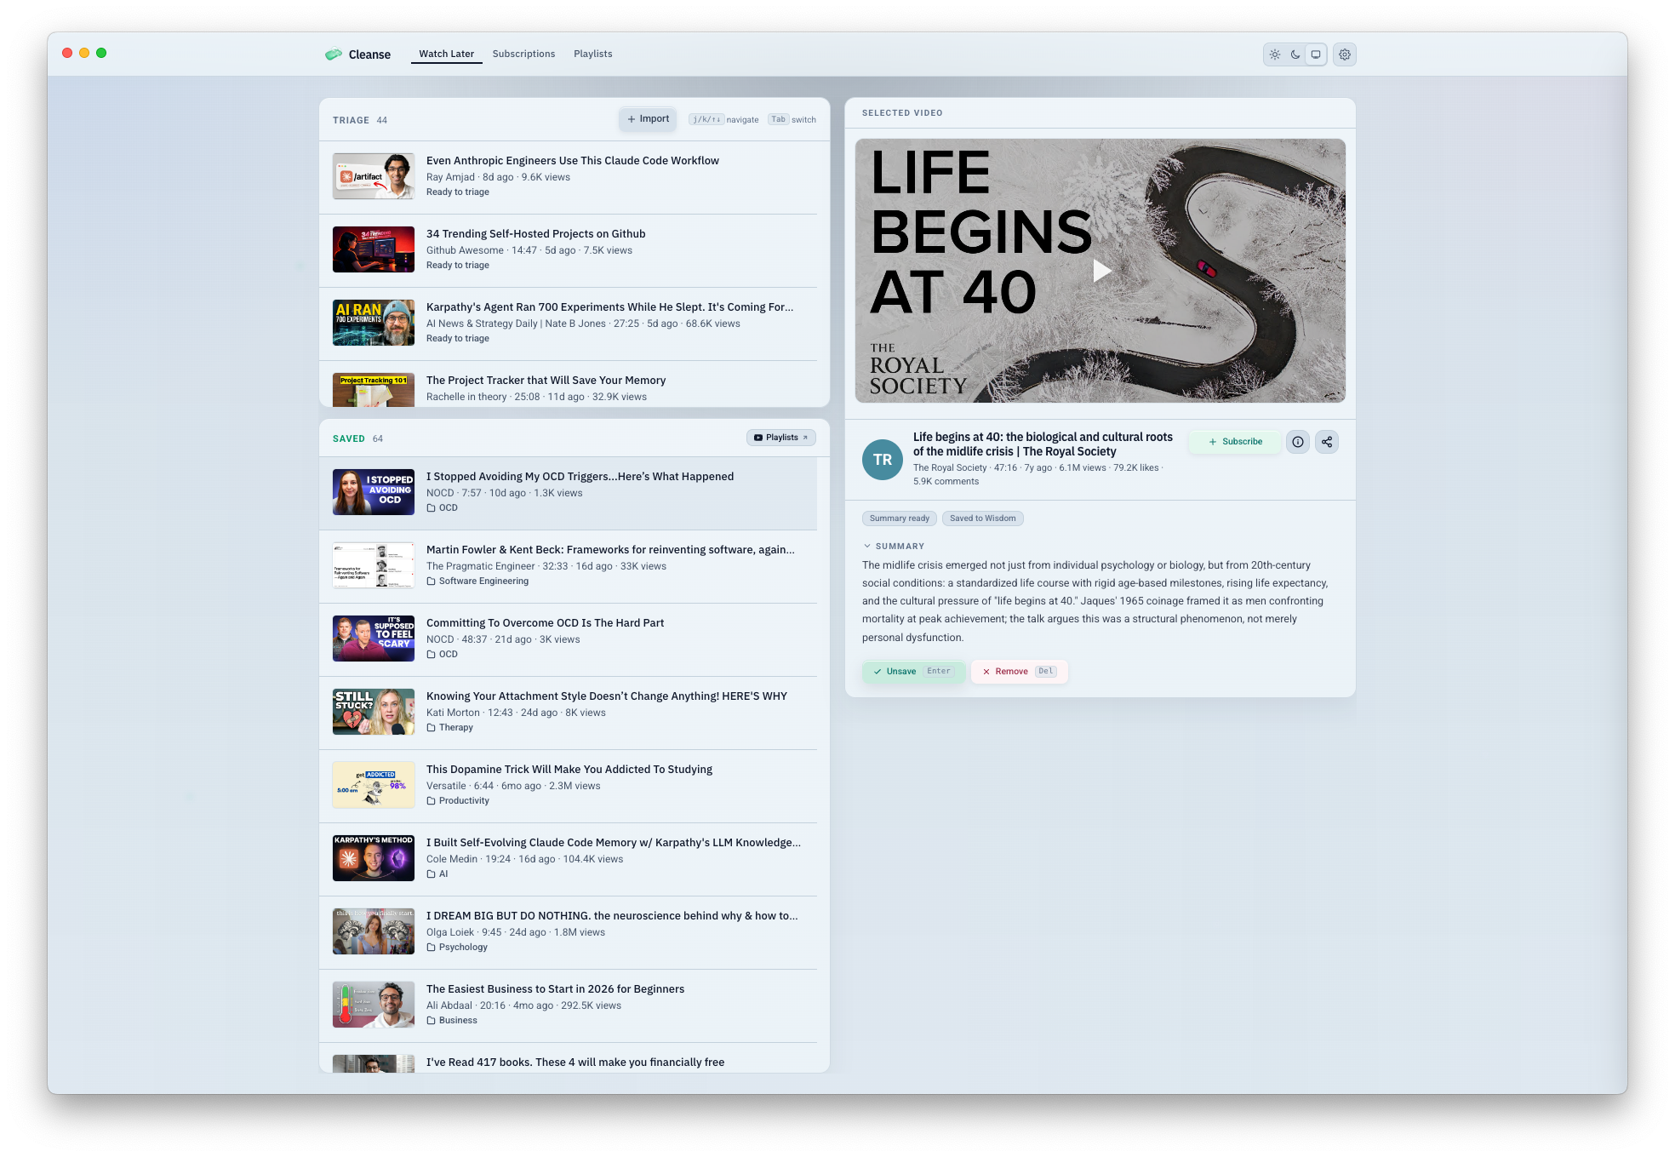Open This Dopamine Trick video thumbnail
This screenshot has width=1675, height=1157.
click(x=373, y=785)
